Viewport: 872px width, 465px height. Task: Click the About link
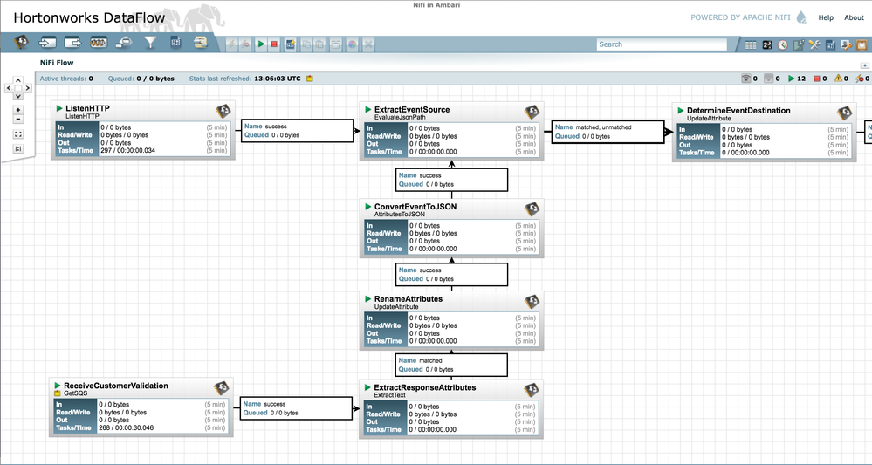click(854, 17)
